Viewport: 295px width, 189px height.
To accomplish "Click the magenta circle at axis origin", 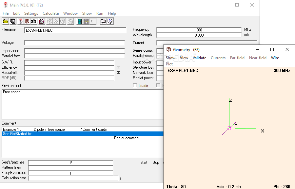I will click(x=229, y=128).
